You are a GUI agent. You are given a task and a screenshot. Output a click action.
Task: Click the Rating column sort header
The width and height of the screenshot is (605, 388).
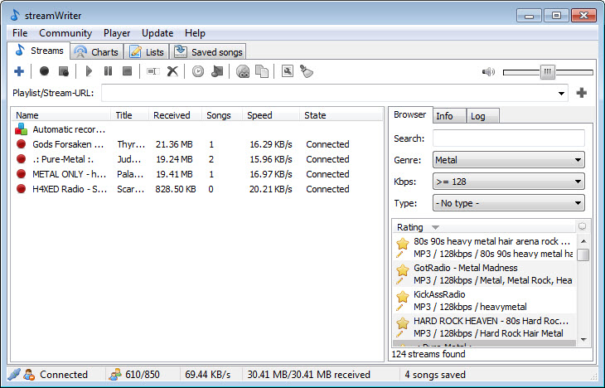(x=410, y=227)
